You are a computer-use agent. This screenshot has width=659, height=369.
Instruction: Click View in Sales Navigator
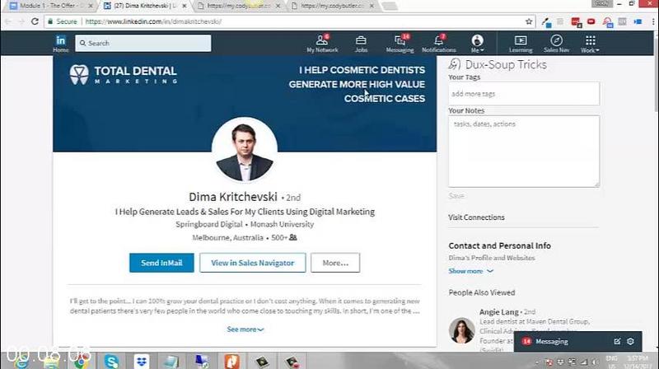[x=253, y=263]
